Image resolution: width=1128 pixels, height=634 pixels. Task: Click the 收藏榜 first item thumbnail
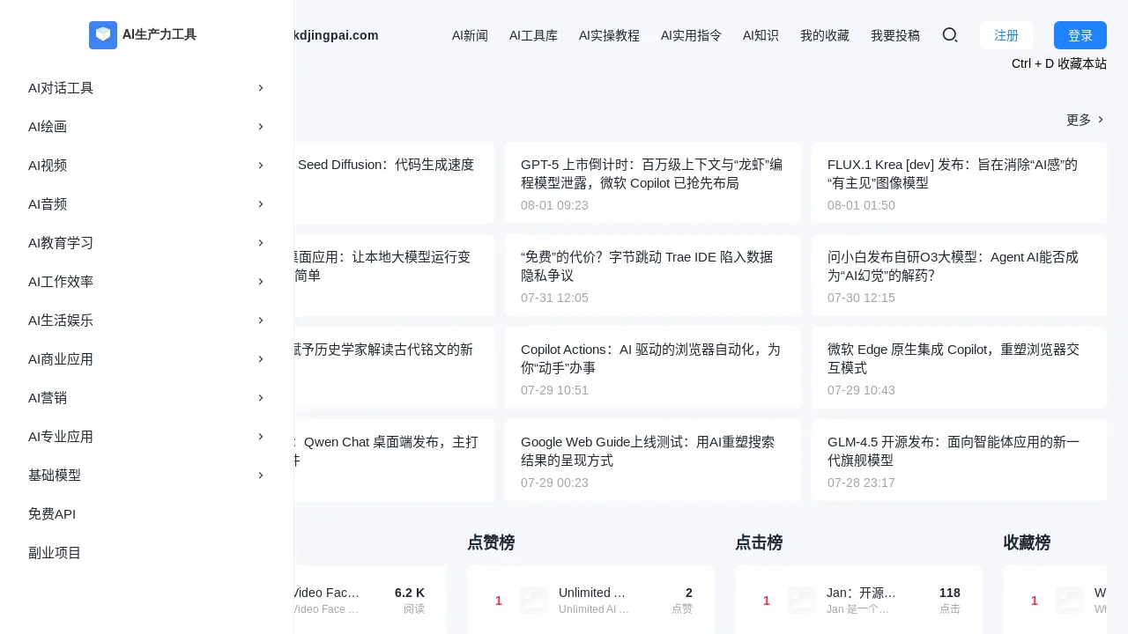coord(1070,601)
